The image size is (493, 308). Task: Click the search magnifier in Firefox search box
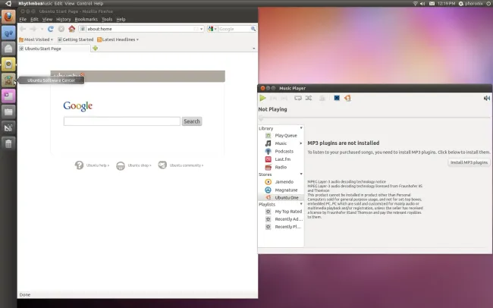pyautogui.click(x=253, y=29)
